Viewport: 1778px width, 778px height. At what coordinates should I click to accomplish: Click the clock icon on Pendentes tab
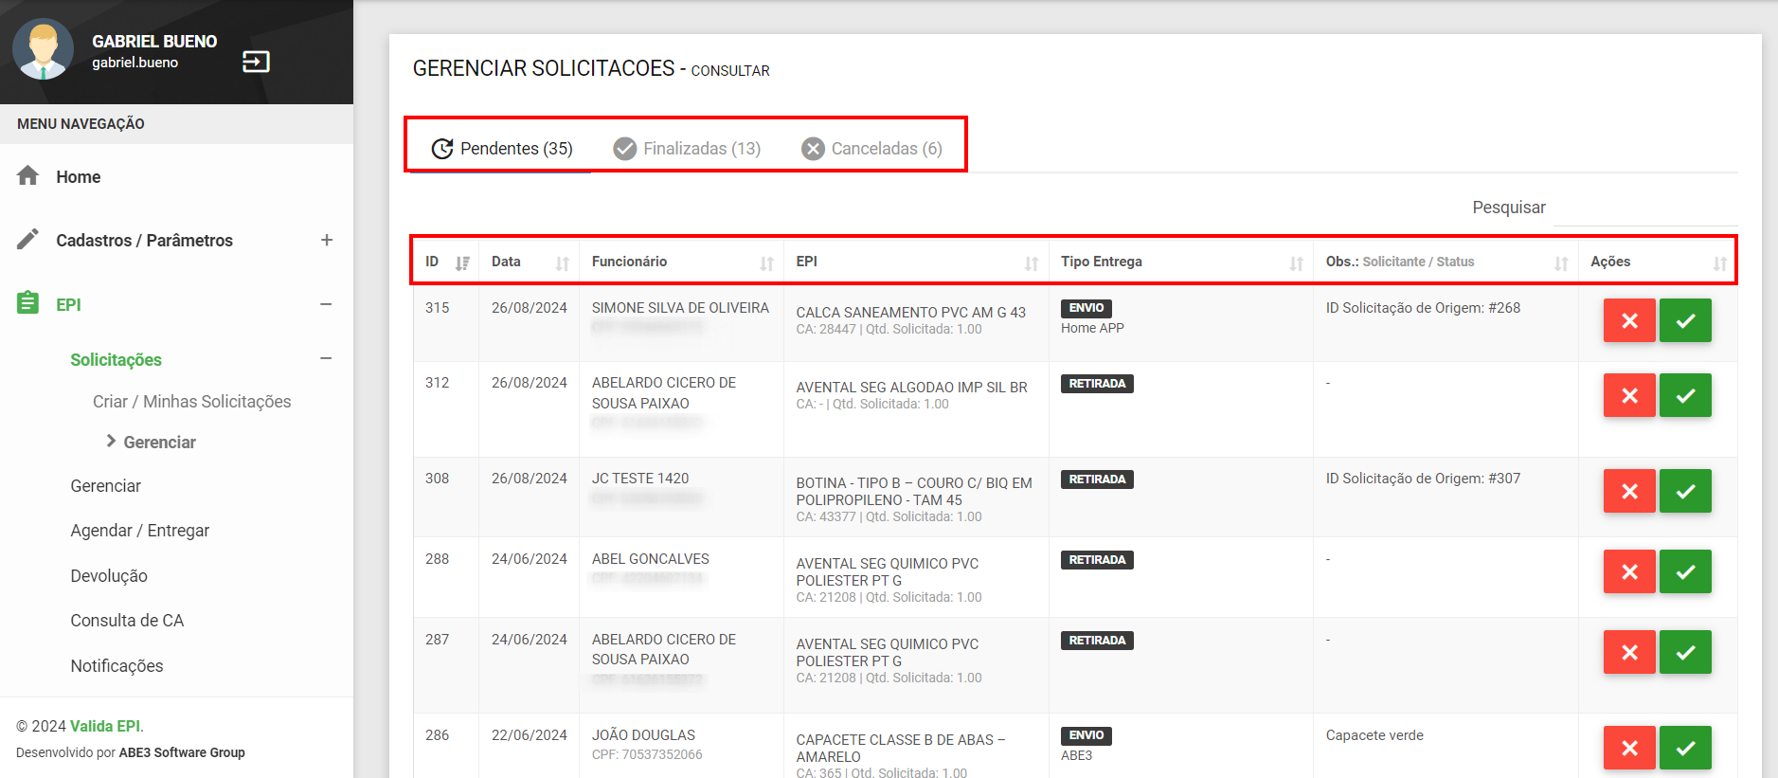click(442, 149)
